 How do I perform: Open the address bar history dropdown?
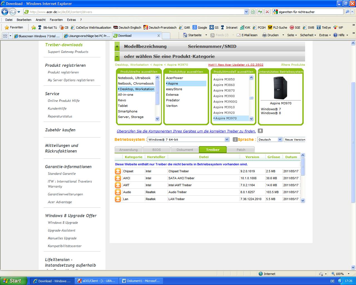246,12
